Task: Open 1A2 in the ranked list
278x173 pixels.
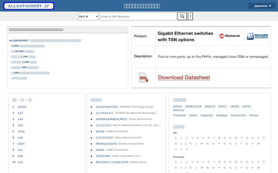Action: pyautogui.click(x=20, y=138)
